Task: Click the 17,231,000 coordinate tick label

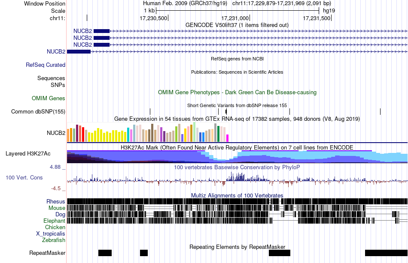Action: click(235, 18)
